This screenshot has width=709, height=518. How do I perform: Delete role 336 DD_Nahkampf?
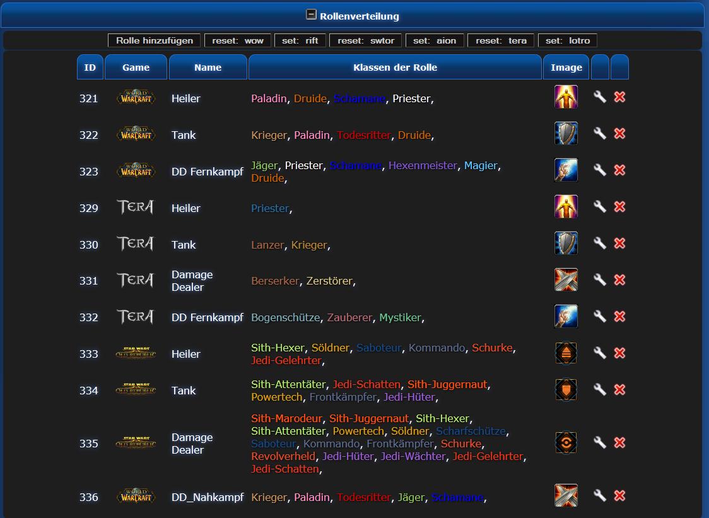point(619,495)
